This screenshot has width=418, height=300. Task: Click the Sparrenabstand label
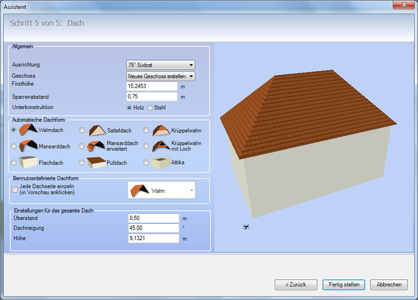(x=30, y=97)
